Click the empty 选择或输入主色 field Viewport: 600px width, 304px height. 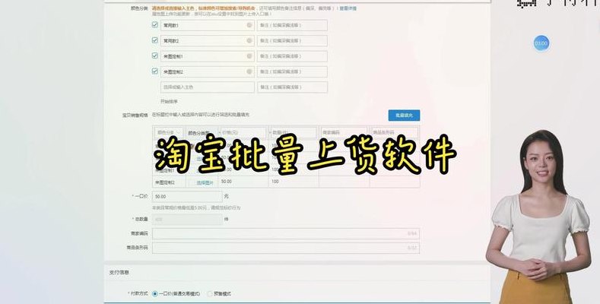point(208,87)
